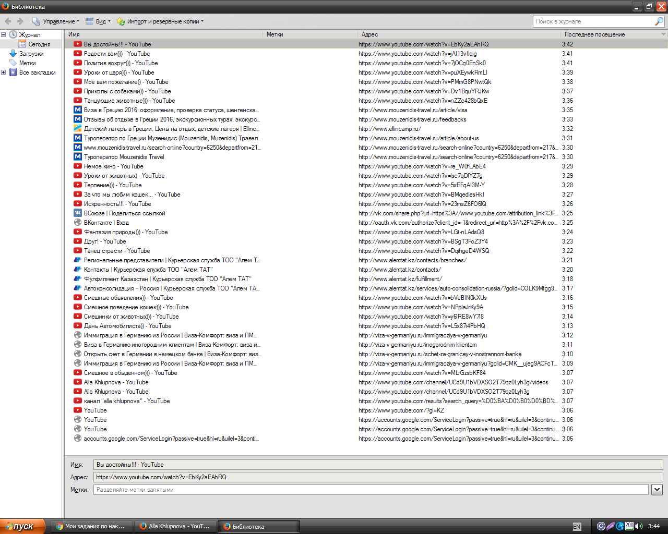Click the blue download arrow icon for Загрузки
This screenshot has height=534, width=668.
[13, 54]
